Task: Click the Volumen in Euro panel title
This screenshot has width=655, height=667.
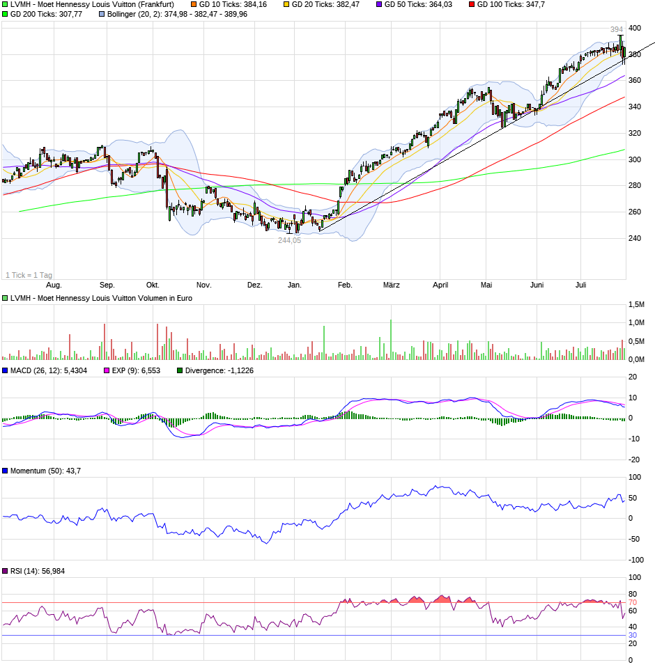Action: 101,298
